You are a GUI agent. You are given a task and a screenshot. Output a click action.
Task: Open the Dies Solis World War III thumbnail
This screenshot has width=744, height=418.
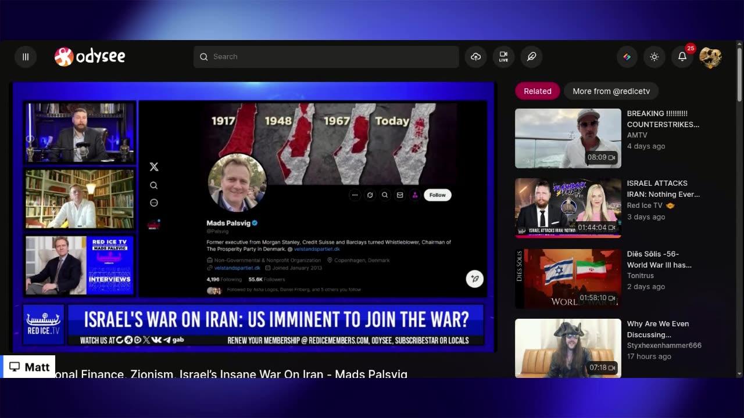pyautogui.click(x=568, y=279)
